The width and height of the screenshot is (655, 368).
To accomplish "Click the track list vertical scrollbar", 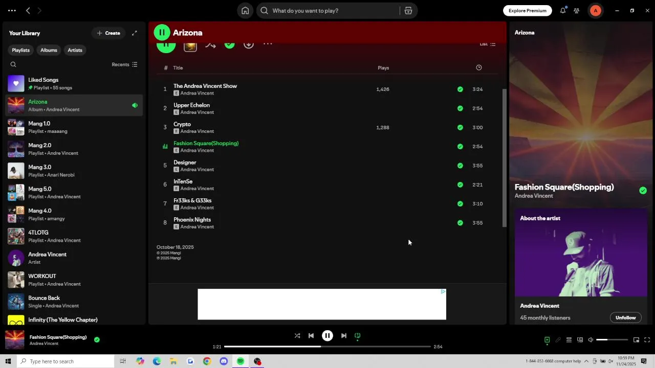I will (504, 158).
